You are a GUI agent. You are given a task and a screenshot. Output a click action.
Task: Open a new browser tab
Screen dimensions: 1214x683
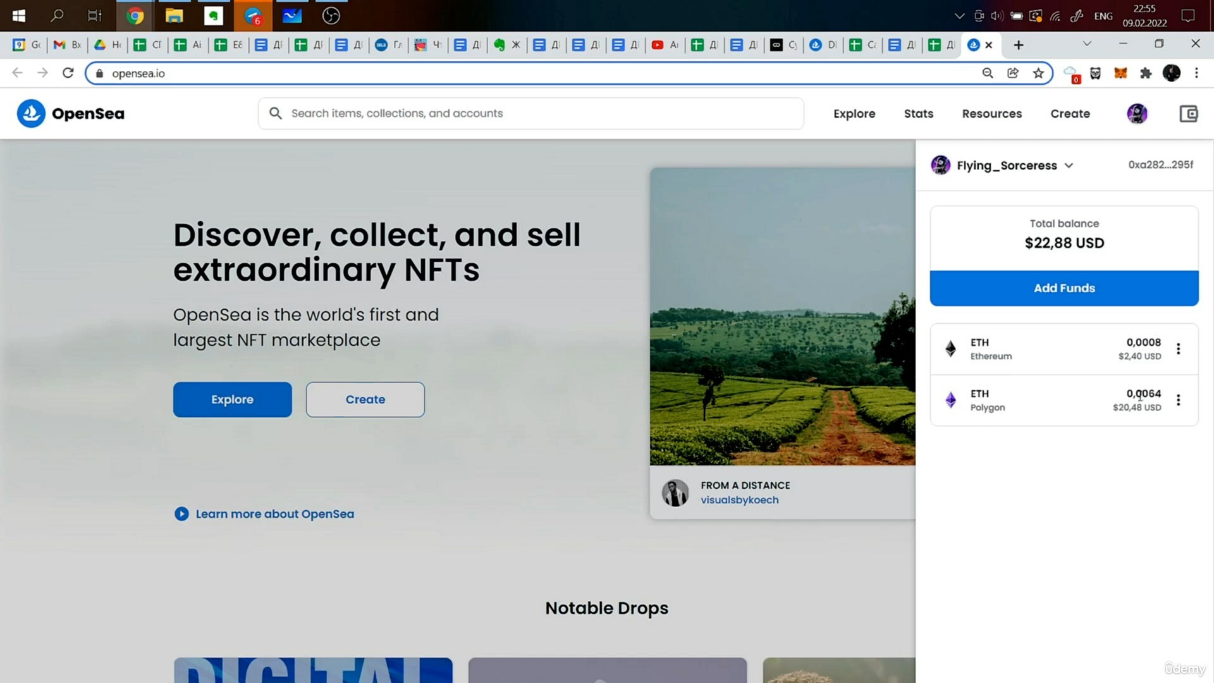(x=1019, y=45)
